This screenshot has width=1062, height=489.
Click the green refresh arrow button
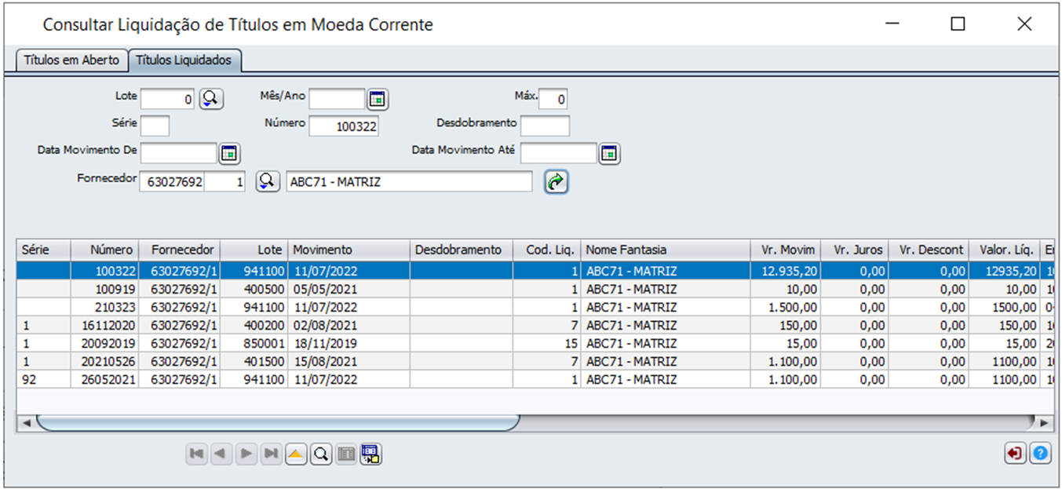tap(556, 181)
